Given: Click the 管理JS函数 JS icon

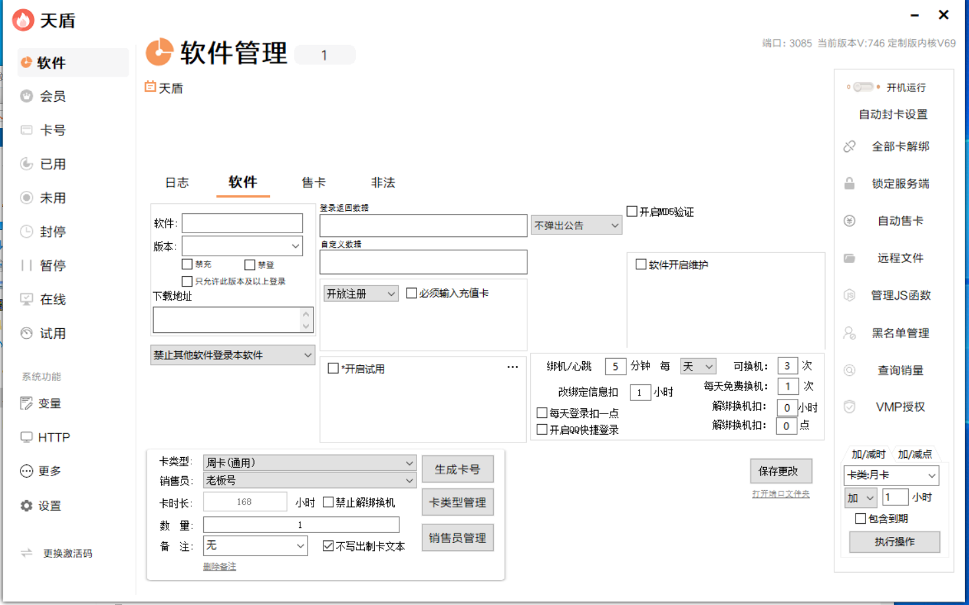Looking at the screenshot, I should tap(850, 295).
